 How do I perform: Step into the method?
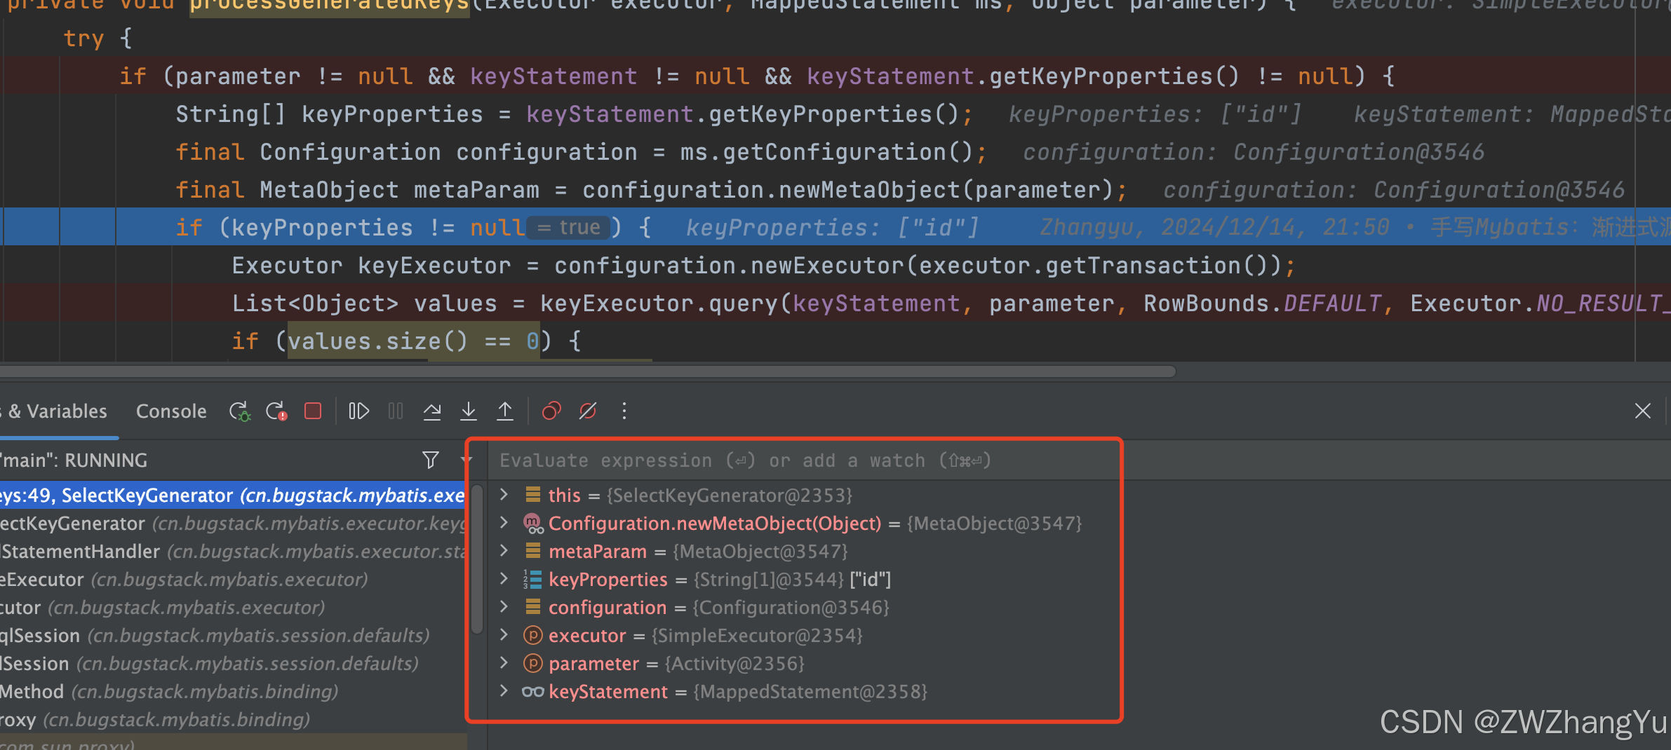coord(468,411)
